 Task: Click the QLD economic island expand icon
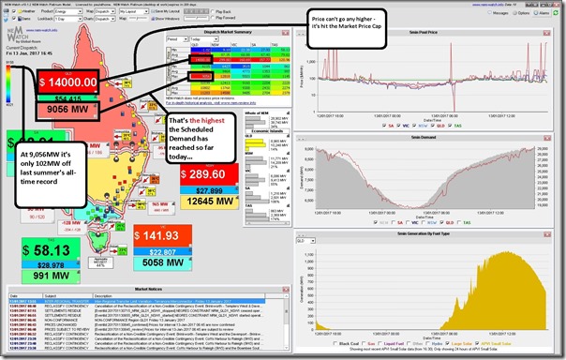pos(288,136)
